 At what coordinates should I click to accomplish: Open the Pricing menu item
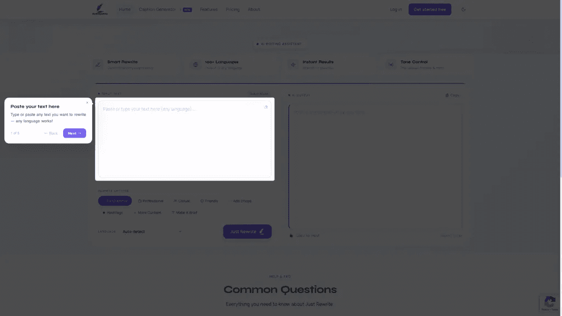tap(233, 9)
